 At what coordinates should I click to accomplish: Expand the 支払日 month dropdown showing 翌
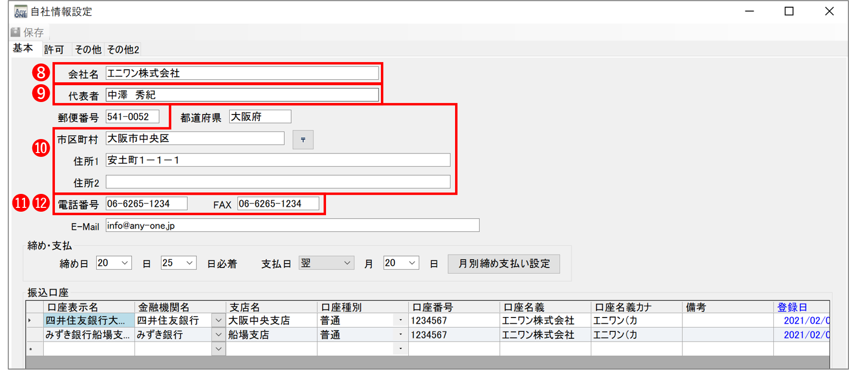pyautogui.click(x=347, y=263)
